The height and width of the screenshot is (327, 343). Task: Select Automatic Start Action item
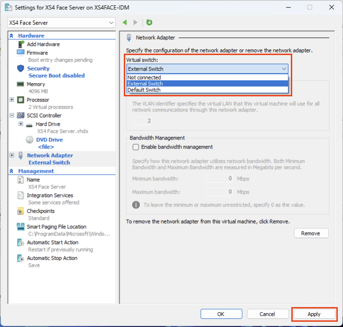point(53,243)
